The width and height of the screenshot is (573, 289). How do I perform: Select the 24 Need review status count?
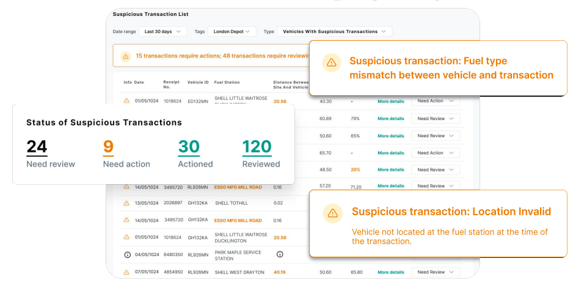(37, 147)
